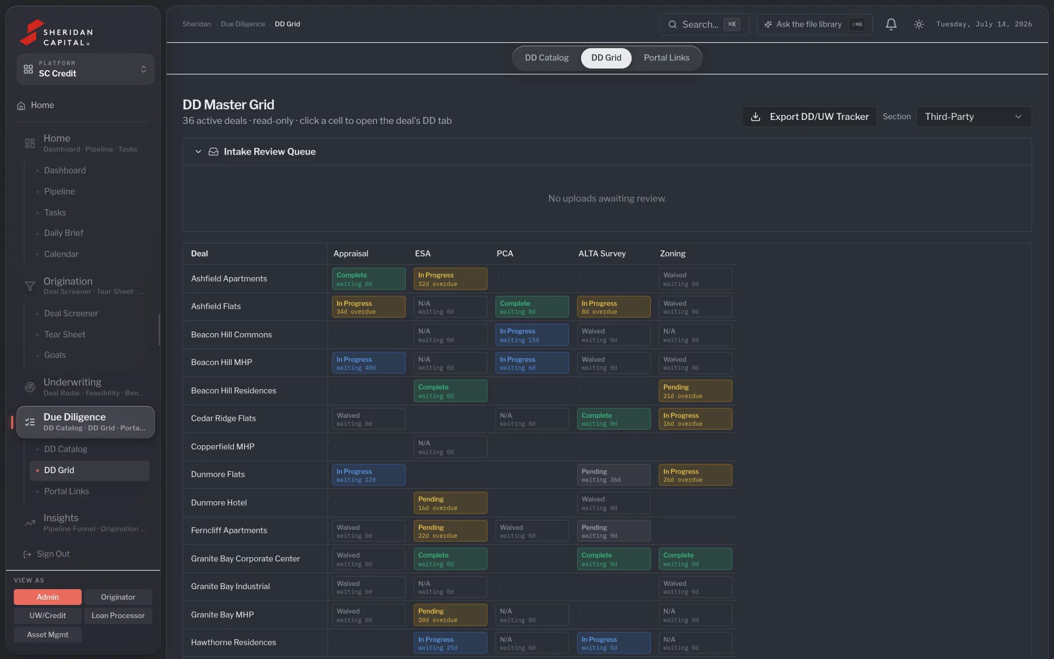Open Dunmore Flats ALTA Survey waiting 36d cell
Screen dimensions: 1054x659
(614, 475)
